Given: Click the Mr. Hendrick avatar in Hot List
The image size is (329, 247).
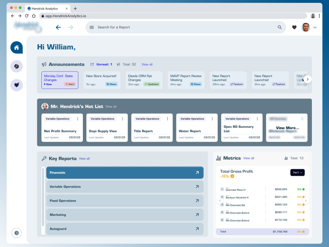Looking at the screenshot, I should pyautogui.click(x=45, y=106).
